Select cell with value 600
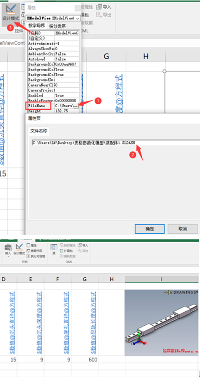Image resolution: width=200 pixels, height=377 pixels. coord(85,359)
